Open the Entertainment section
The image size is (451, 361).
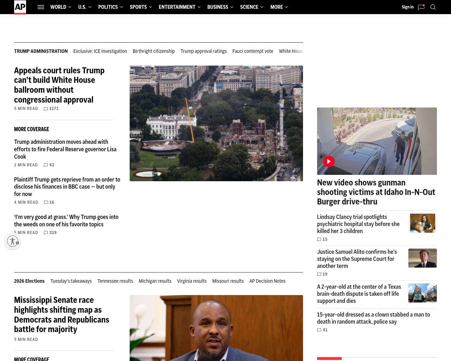click(177, 7)
